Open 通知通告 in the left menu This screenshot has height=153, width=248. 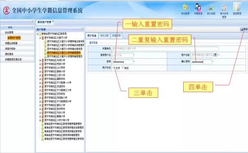[x=9, y=54]
